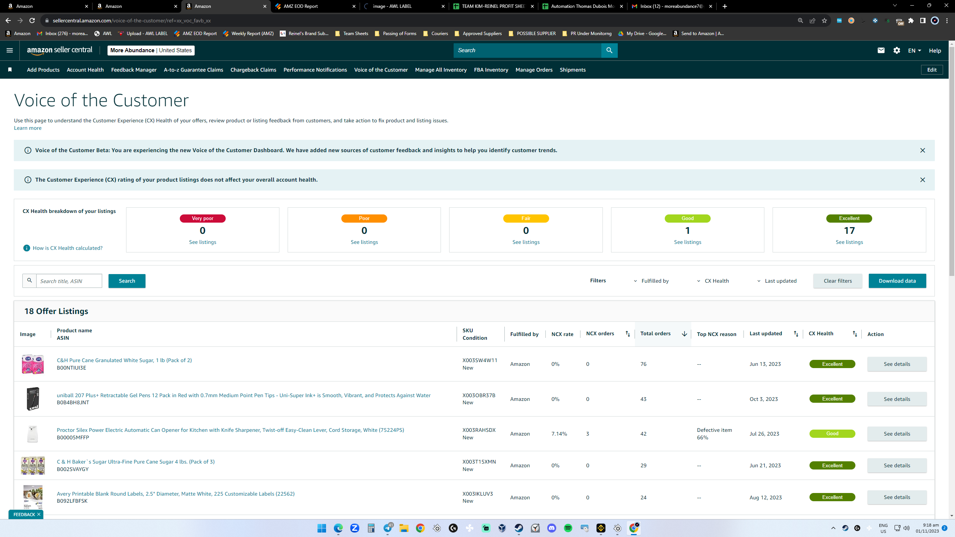Image resolution: width=955 pixels, height=537 pixels.
Task: Open a new browser tab
Action: click(724, 6)
